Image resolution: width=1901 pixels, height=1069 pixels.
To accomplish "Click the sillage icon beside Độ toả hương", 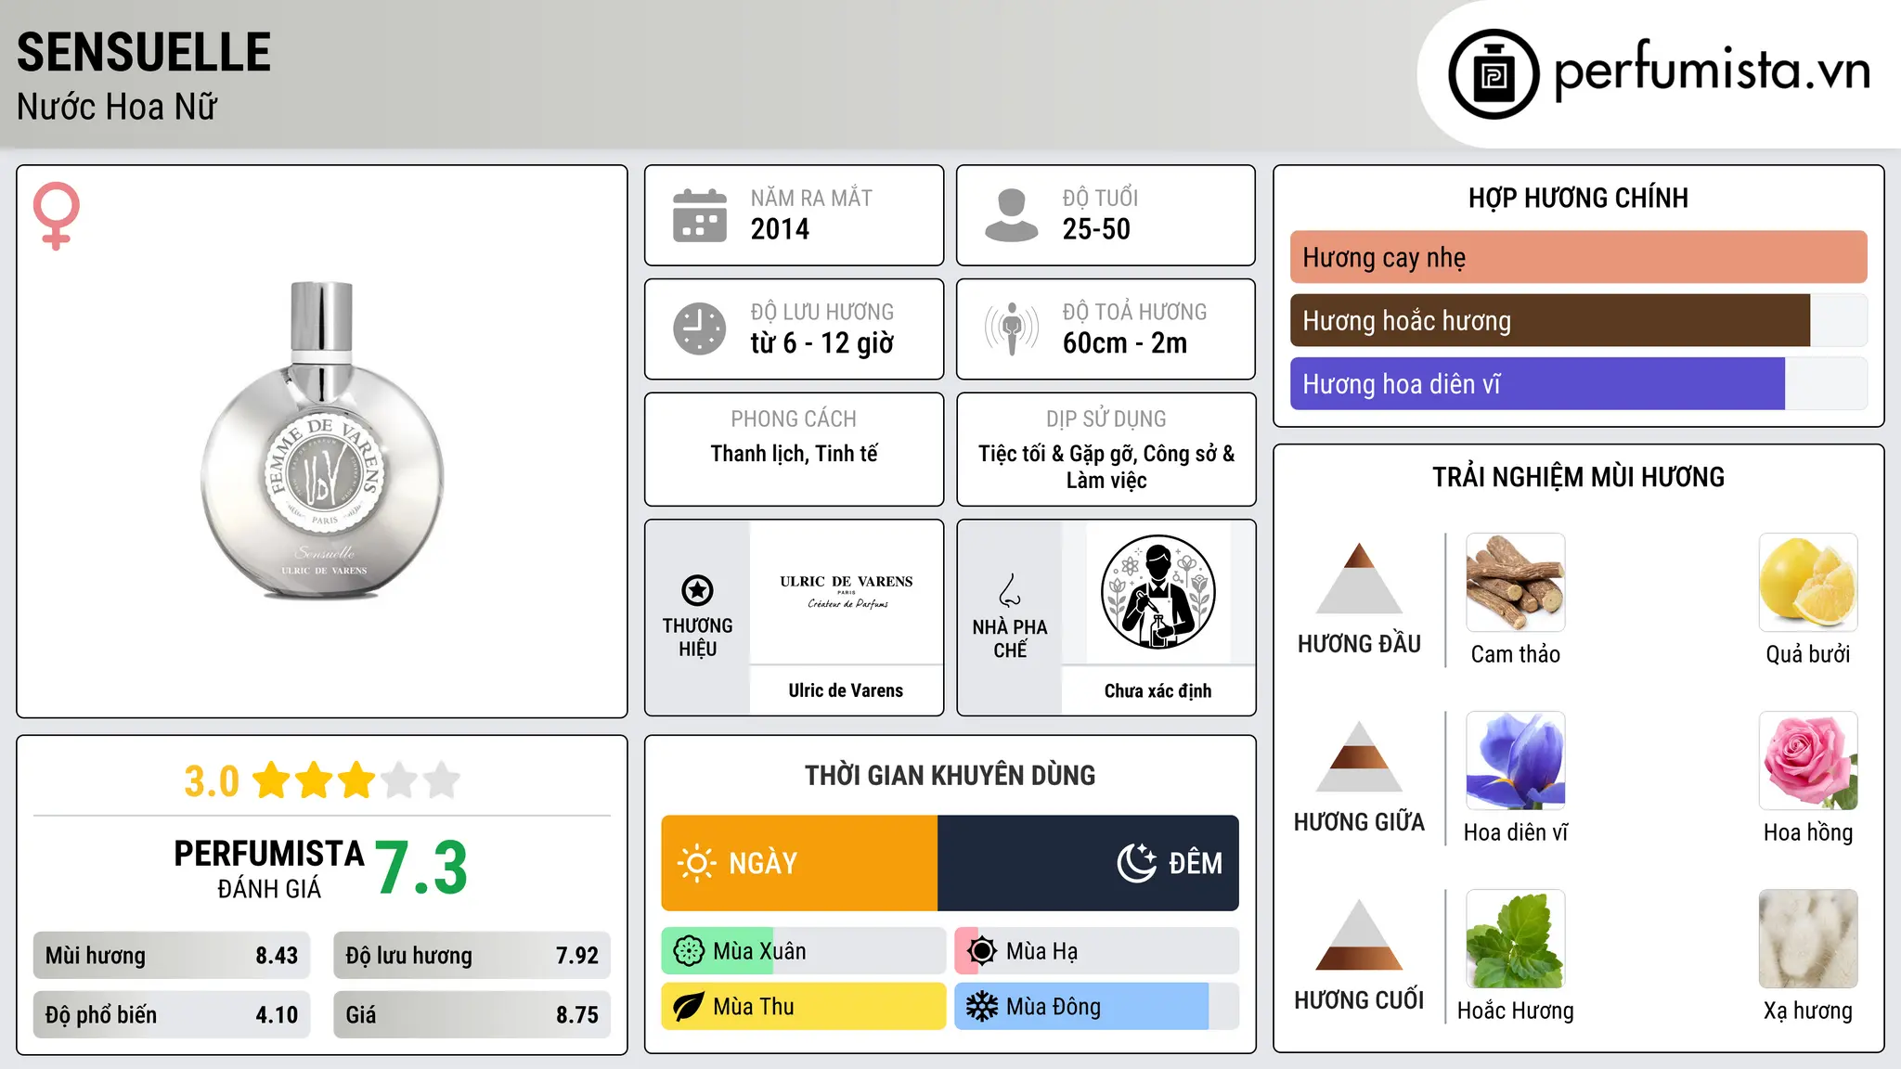I will [x=1011, y=328].
